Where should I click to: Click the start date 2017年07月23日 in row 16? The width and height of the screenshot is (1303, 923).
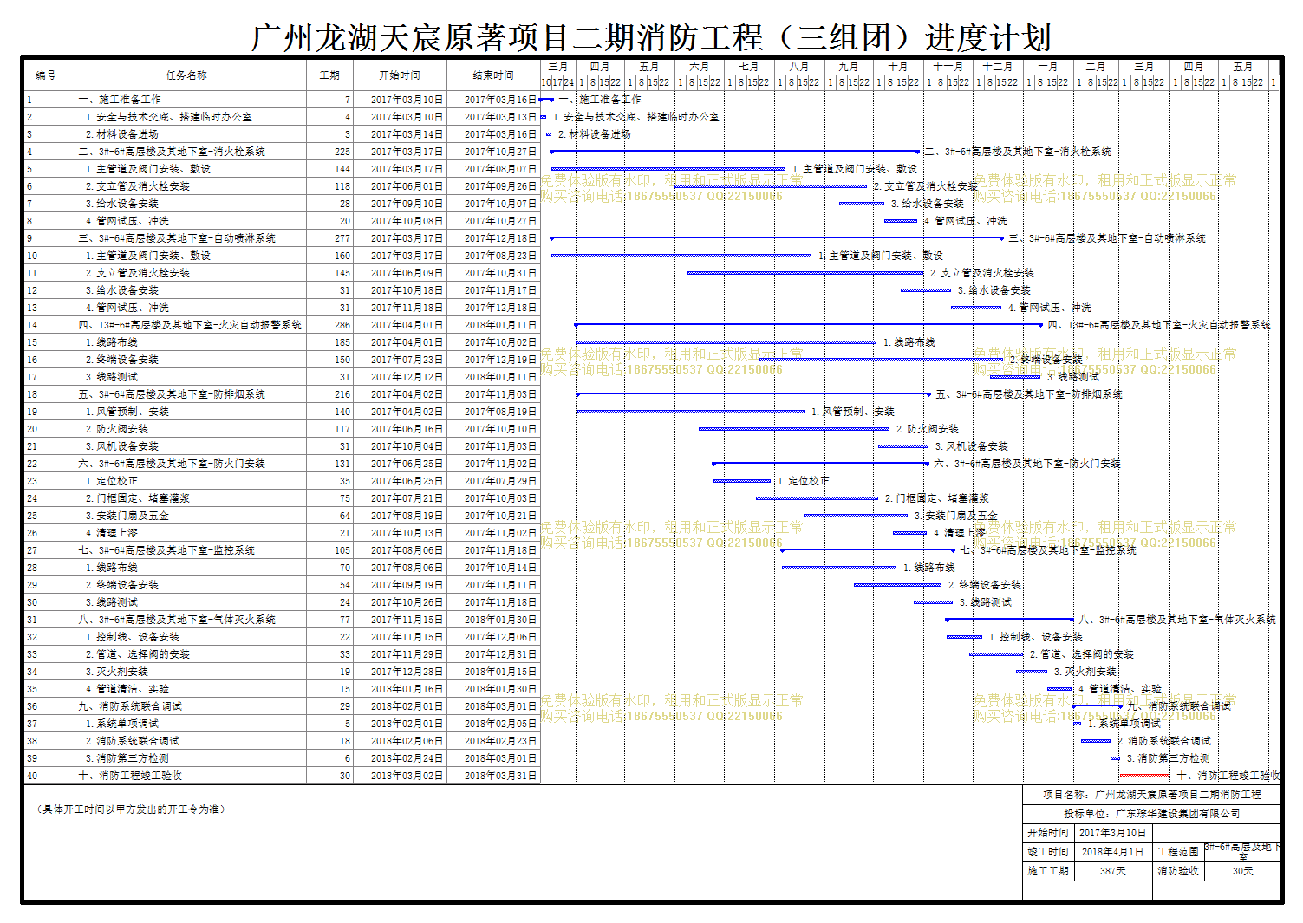(x=407, y=360)
